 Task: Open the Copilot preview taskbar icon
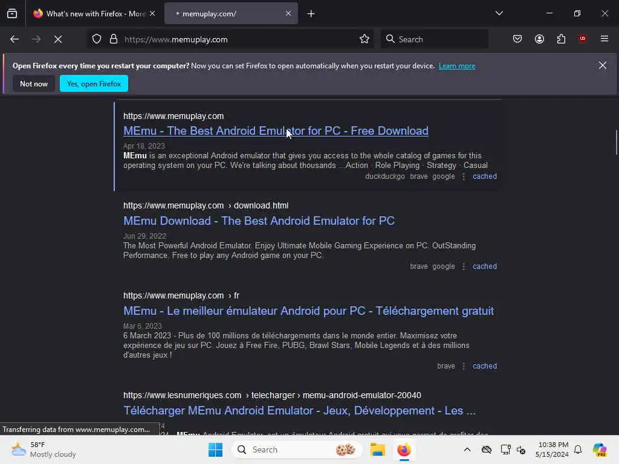point(600,449)
